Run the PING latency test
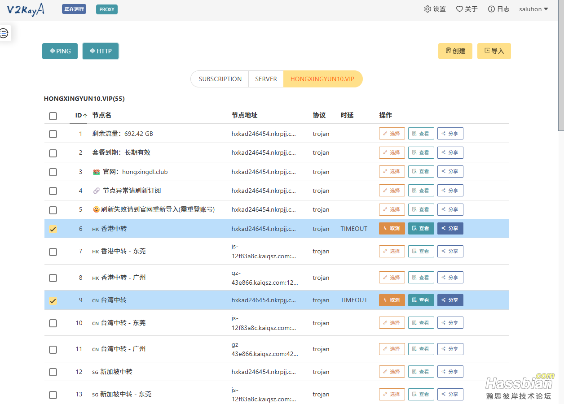Screen dimensions: 564x404 tap(60, 51)
